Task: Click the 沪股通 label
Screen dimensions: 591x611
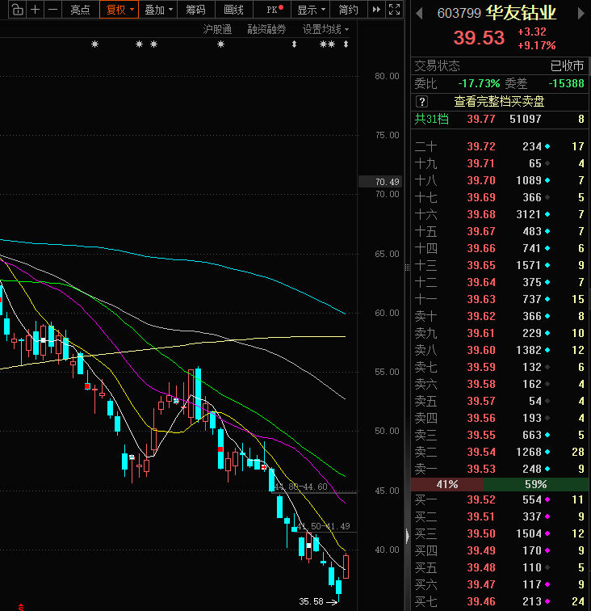Action: pos(217,29)
